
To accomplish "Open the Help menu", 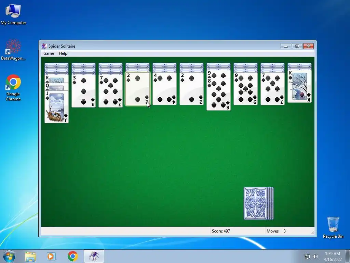I will coord(63,53).
